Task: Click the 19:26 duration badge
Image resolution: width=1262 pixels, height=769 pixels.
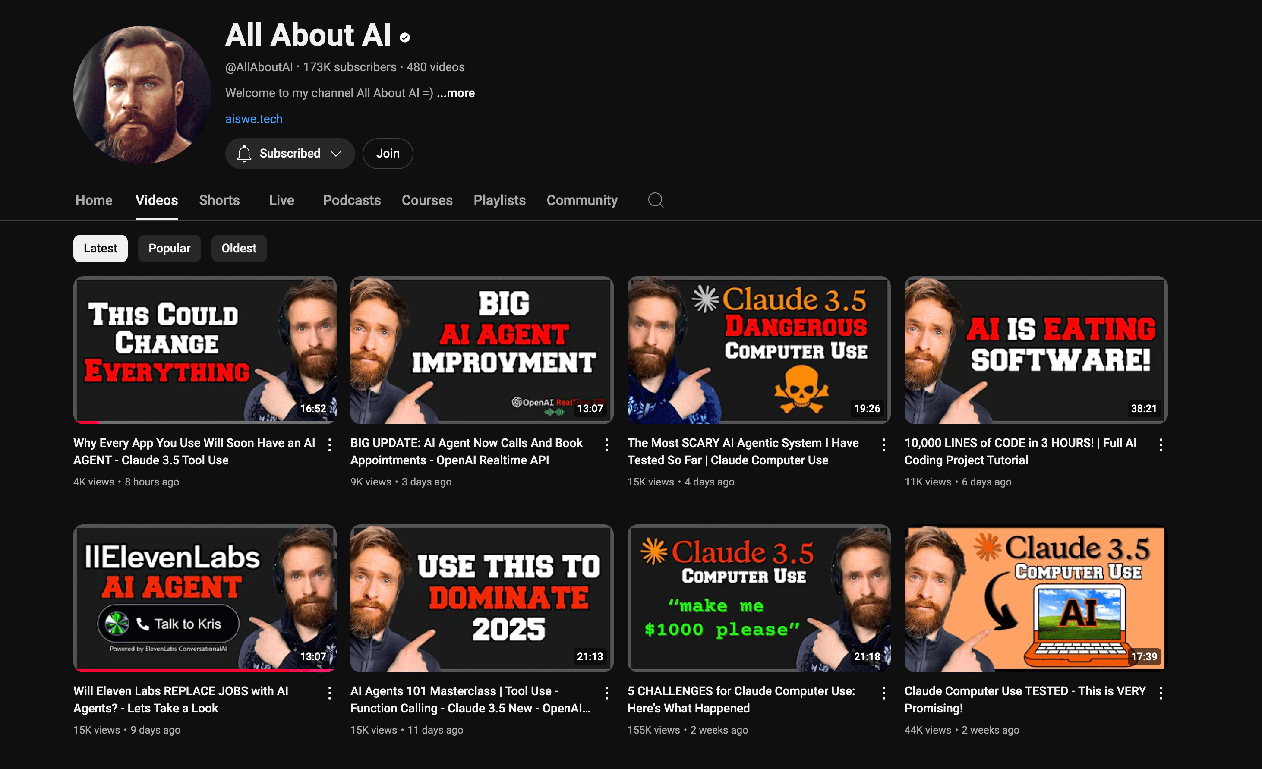Action: 867,409
